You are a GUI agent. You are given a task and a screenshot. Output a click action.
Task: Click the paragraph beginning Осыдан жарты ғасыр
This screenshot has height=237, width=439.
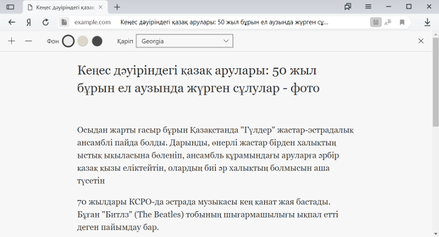(x=216, y=155)
